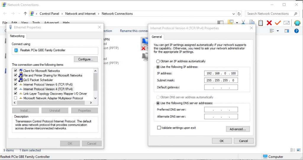Navigate up with the up arrow icon

[x=25, y=14]
